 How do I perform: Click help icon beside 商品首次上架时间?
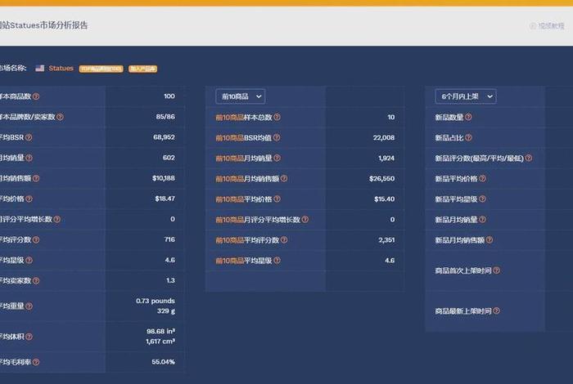[496, 270]
